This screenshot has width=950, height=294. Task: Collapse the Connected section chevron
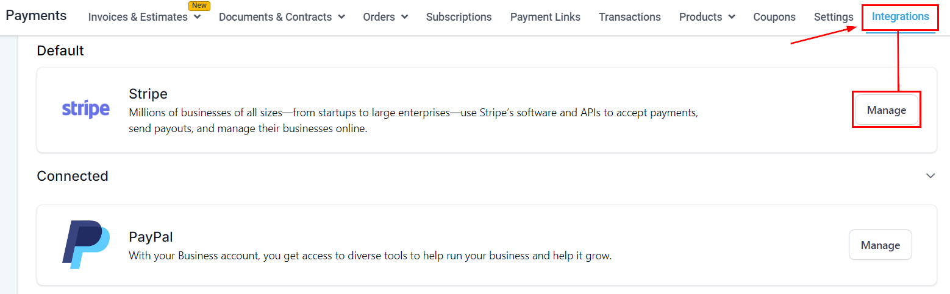coord(930,176)
